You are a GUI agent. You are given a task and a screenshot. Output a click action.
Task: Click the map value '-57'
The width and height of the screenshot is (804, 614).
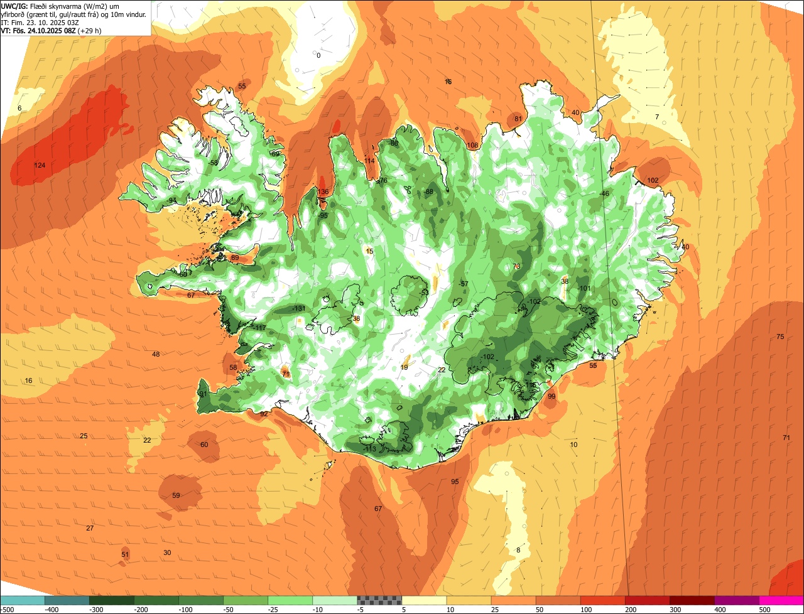click(x=464, y=284)
